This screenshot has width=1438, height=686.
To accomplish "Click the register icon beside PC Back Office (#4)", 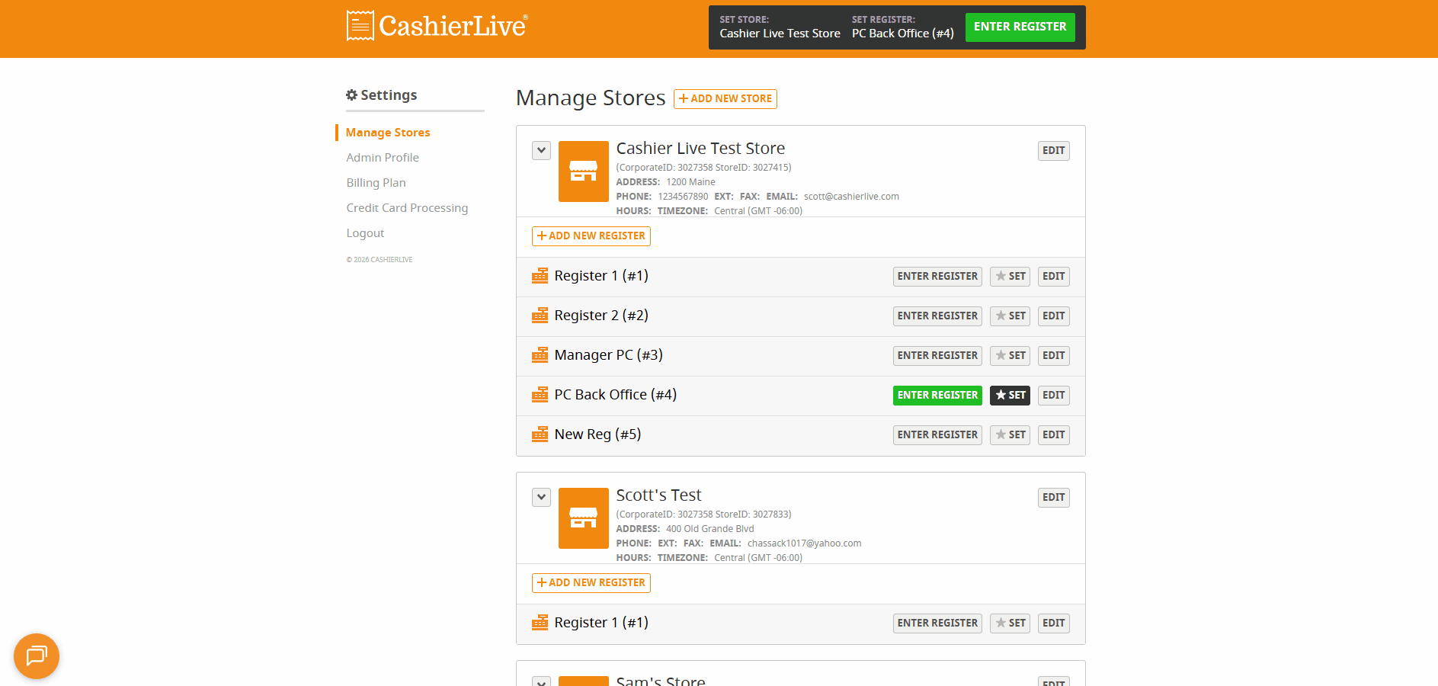I will (540, 395).
